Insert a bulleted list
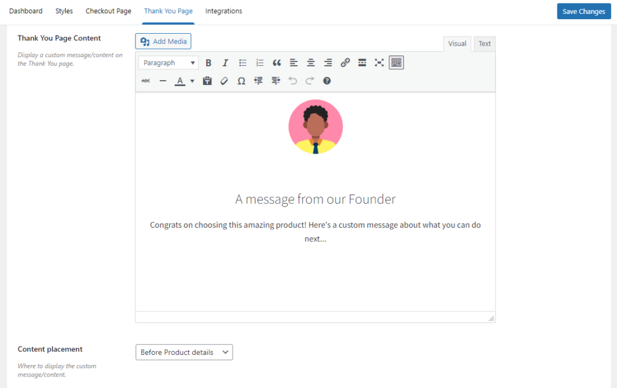 click(x=242, y=62)
